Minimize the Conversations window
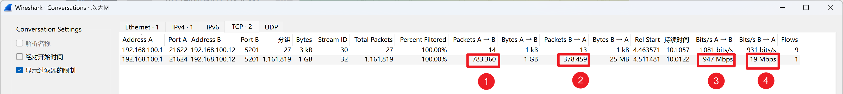The height and width of the screenshot is (94, 843). (783, 7)
